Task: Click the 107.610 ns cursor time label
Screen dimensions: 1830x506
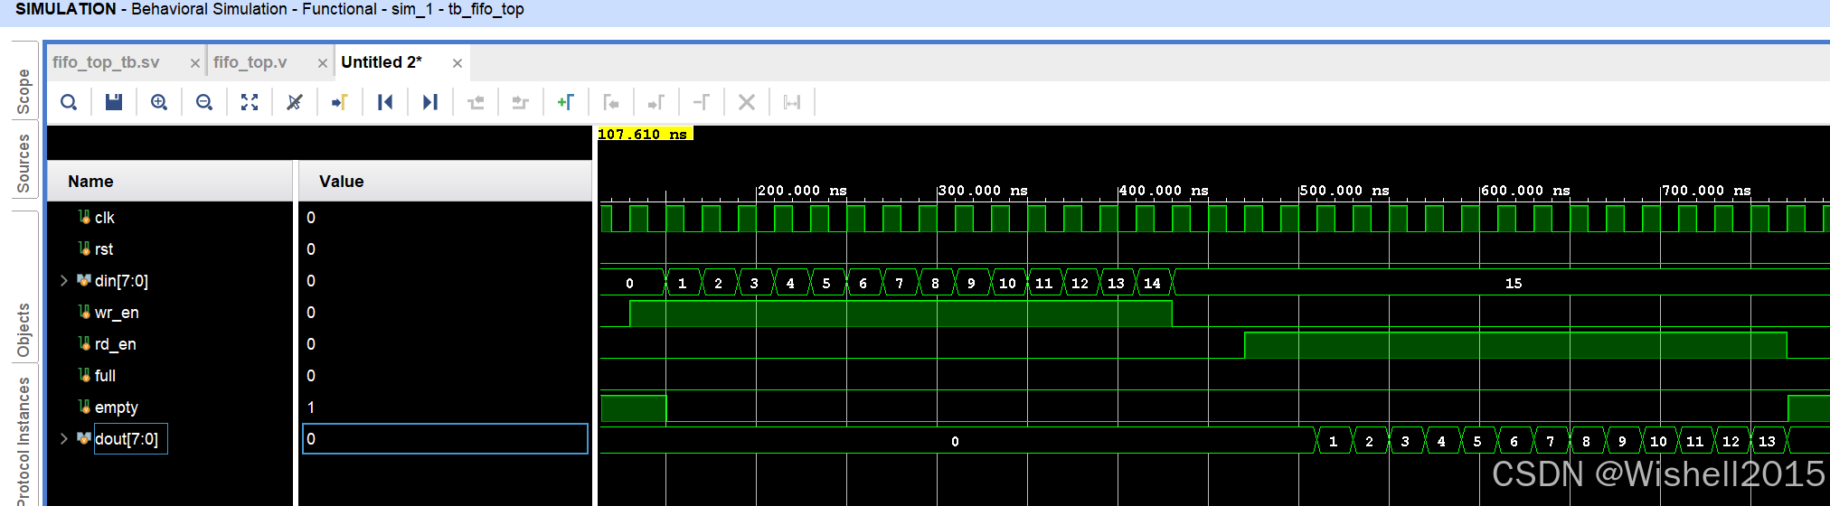Action: pos(645,134)
